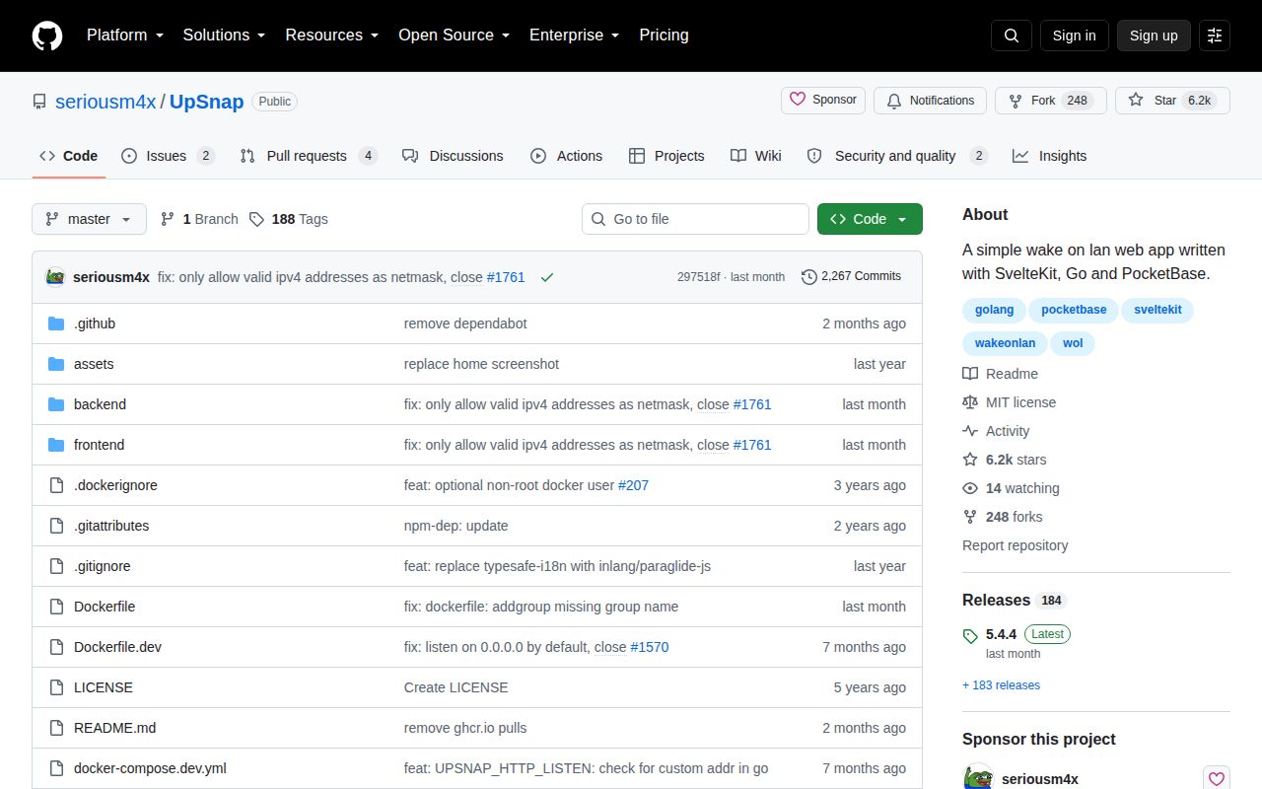This screenshot has width=1262, height=789.
Task: Click seriousm4x avatar in latest commit
Action: click(x=55, y=277)
